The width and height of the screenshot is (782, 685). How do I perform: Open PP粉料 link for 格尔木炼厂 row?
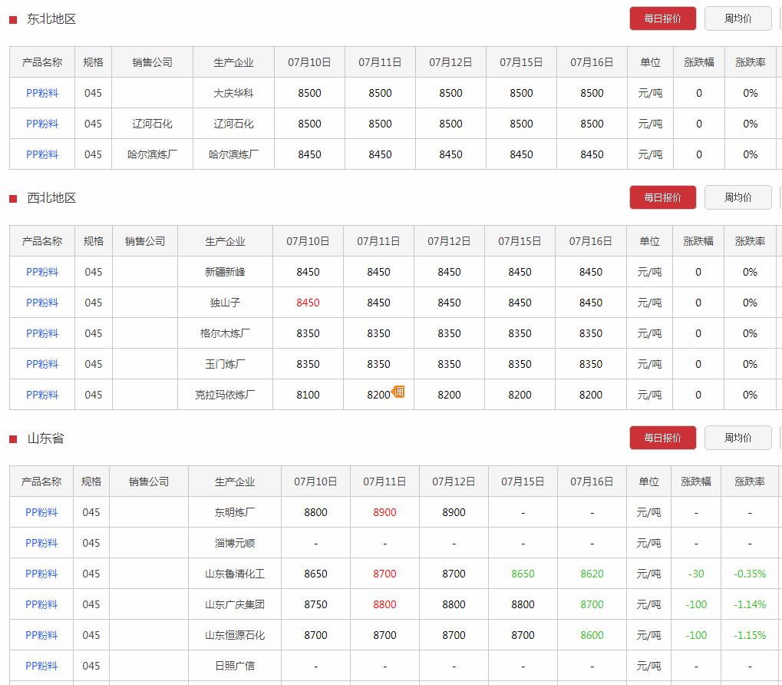click(x=42, y=333)
